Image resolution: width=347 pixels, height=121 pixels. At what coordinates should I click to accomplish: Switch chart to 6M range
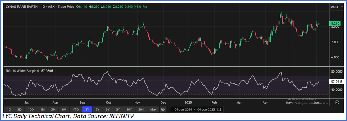click(x=64, y=109)
